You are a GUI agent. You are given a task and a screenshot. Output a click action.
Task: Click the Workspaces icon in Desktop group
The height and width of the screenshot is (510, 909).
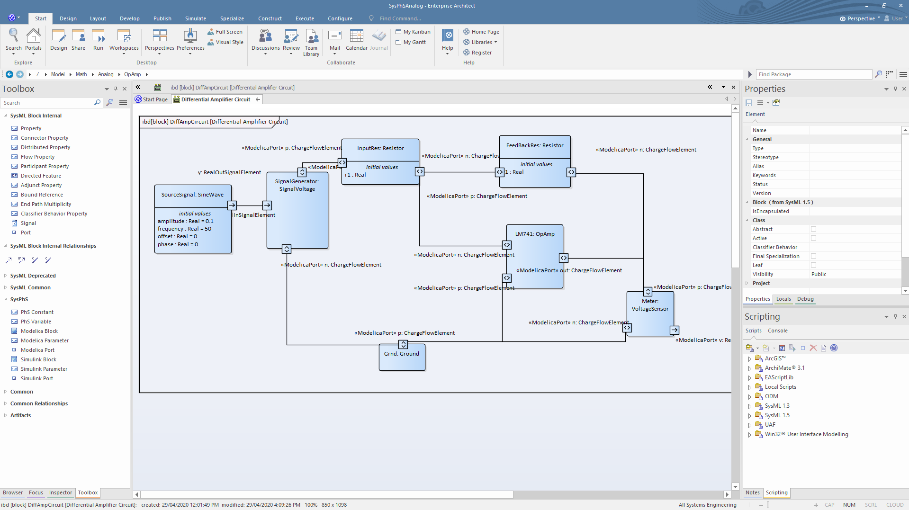(x=124, y=36)
